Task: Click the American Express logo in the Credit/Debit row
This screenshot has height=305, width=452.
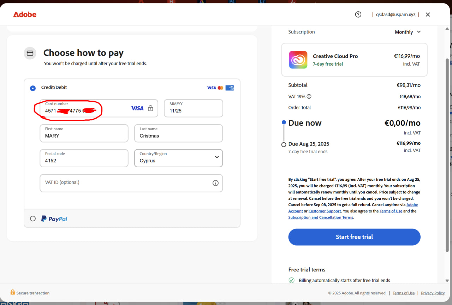Action: 230,88
